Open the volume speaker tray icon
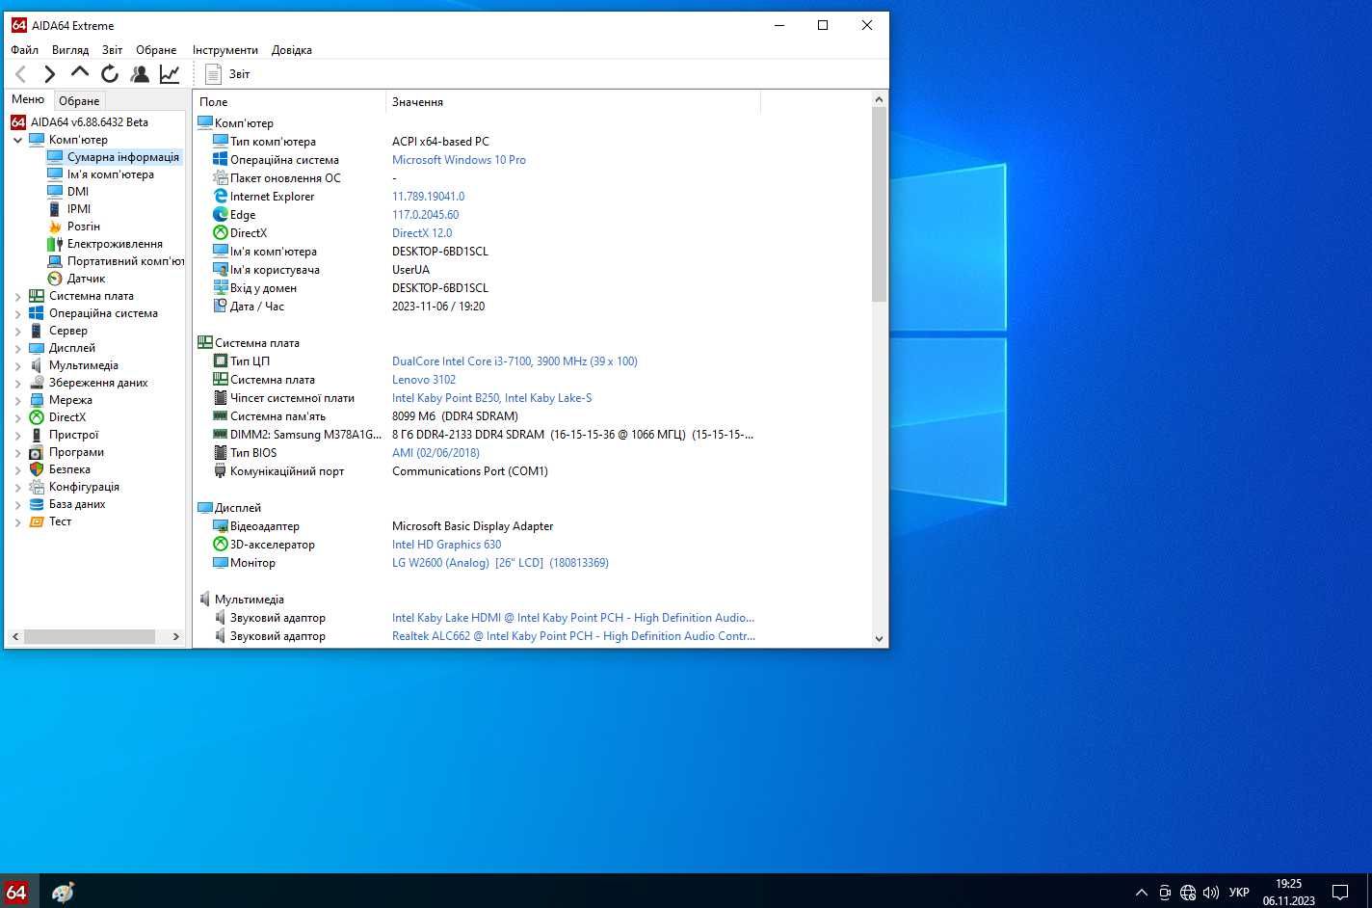This screenshot has width=1372, height=908. coord(1211,893)
